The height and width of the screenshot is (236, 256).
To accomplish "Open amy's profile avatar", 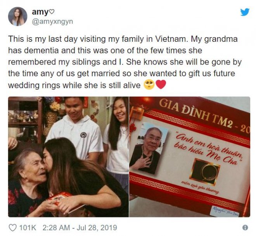I will click(x=17, y=17).
